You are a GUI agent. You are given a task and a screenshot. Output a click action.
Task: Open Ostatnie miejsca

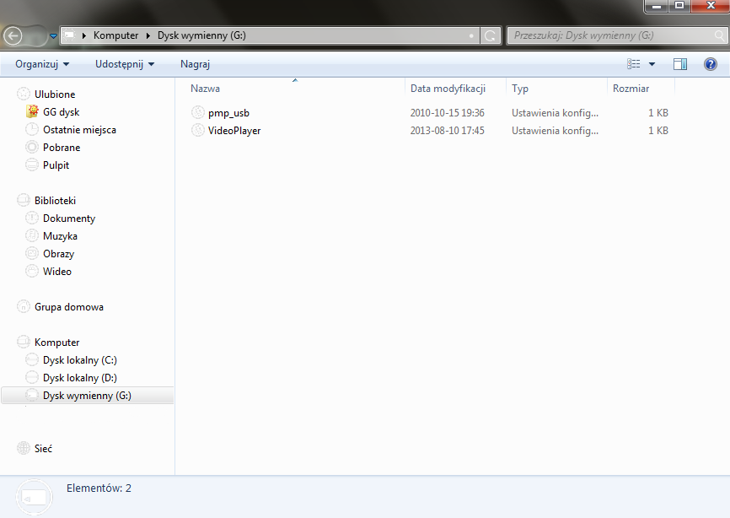tap(79, 130)
